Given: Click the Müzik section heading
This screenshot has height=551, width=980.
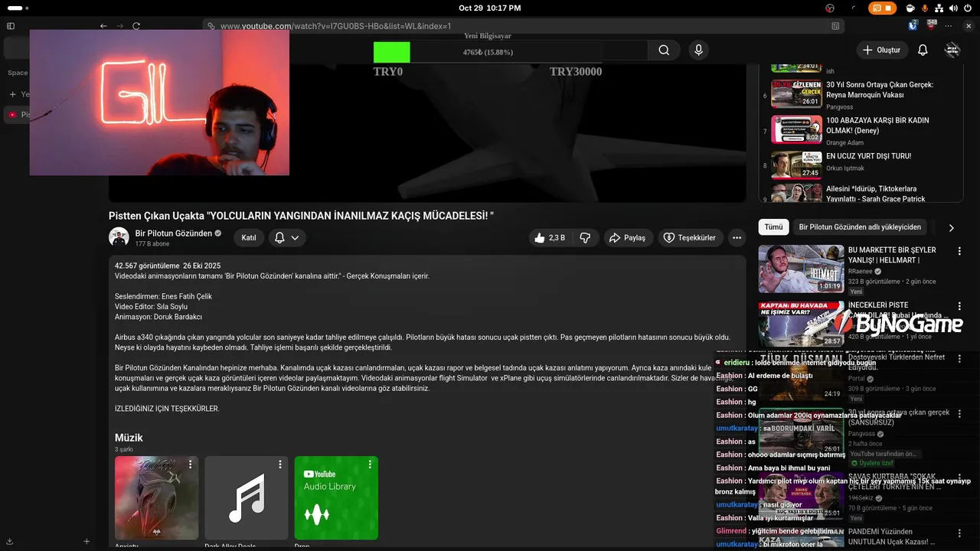Looking at the screenshot, I should coord(129,438).
